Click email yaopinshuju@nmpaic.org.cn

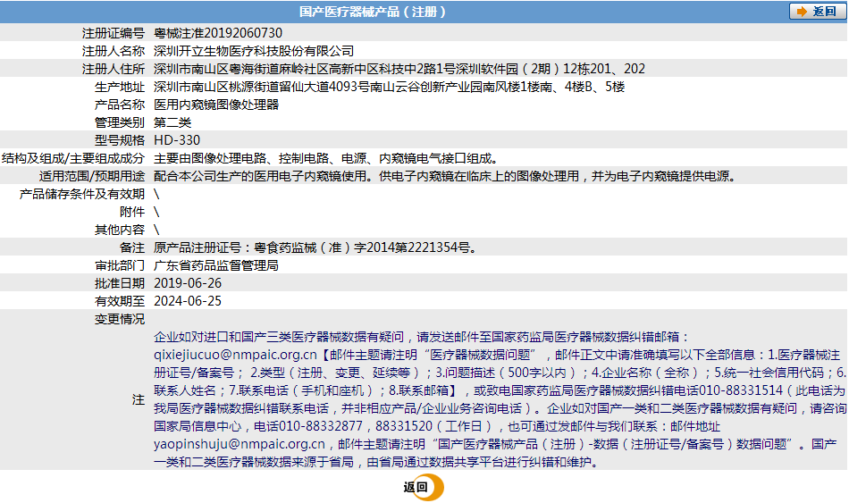[x=240, y=444]
